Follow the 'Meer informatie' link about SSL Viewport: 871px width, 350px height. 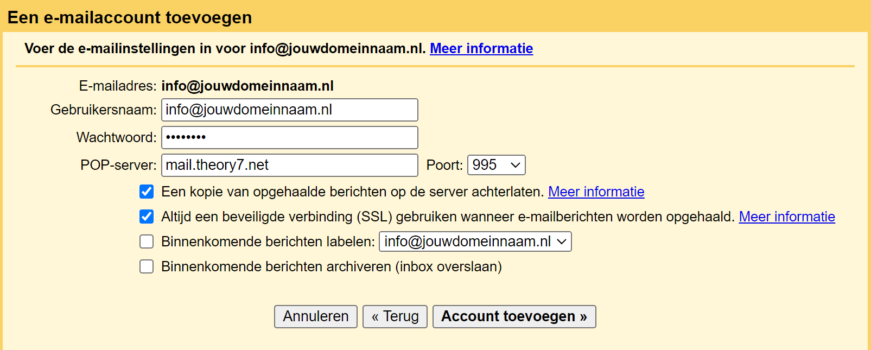pos(786,217)
